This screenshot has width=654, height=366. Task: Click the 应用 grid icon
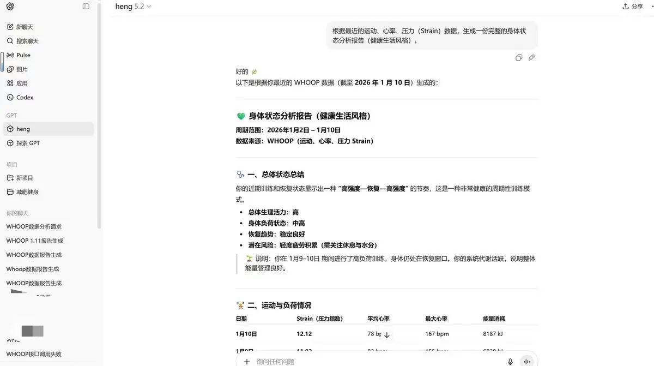point(10,83)
